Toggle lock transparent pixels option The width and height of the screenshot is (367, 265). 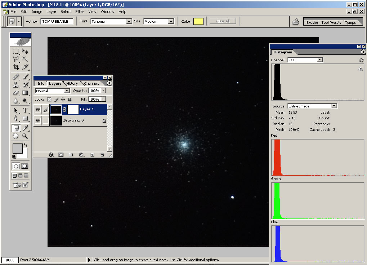click(49, 99)
